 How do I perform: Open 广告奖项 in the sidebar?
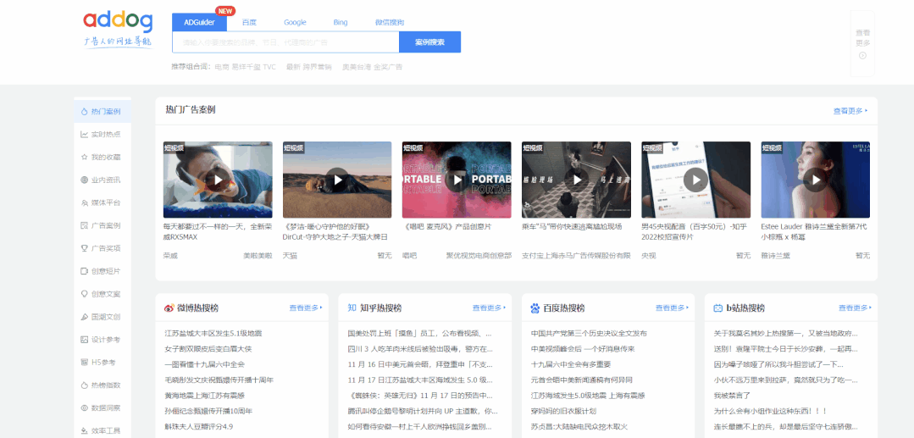point(102,248)
